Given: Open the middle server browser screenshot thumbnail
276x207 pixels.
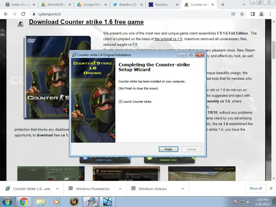Looking at the screenshot, I should pyautogui.click(x=126, y=174).
